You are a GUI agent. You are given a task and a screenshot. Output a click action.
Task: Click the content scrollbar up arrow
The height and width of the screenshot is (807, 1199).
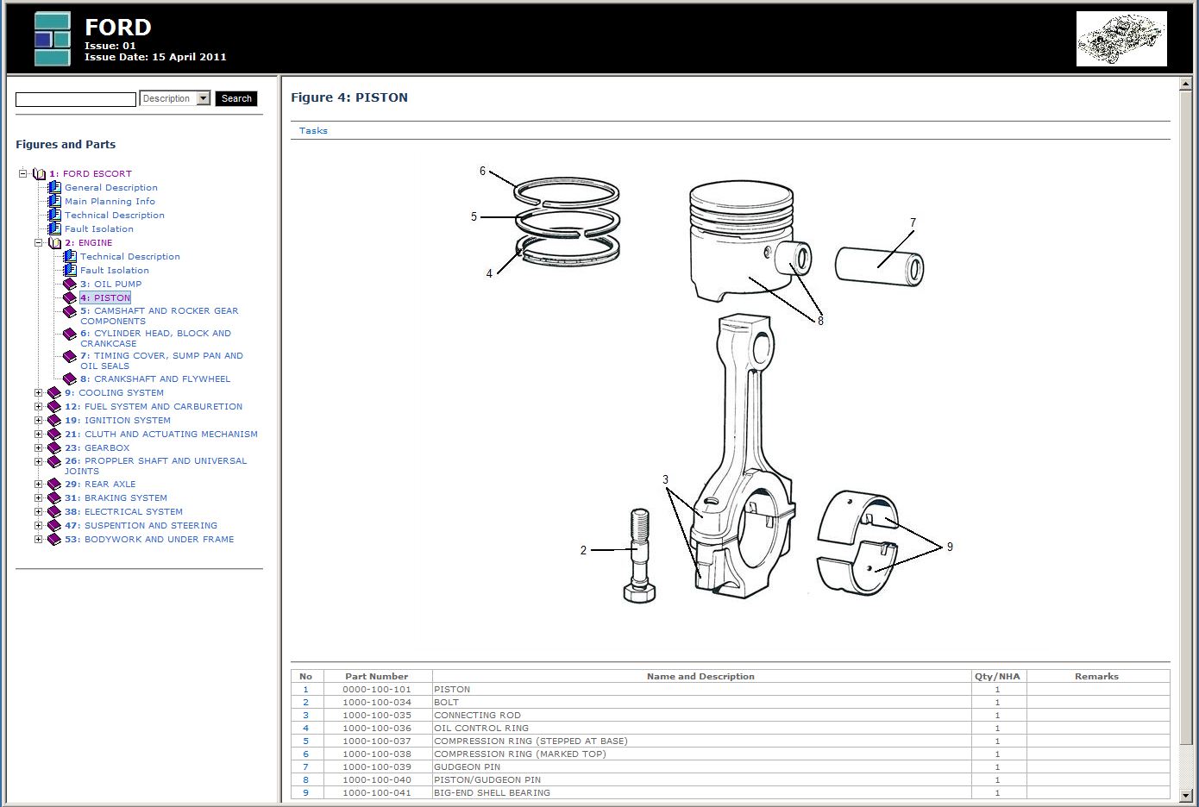(x=1185, y=84)
